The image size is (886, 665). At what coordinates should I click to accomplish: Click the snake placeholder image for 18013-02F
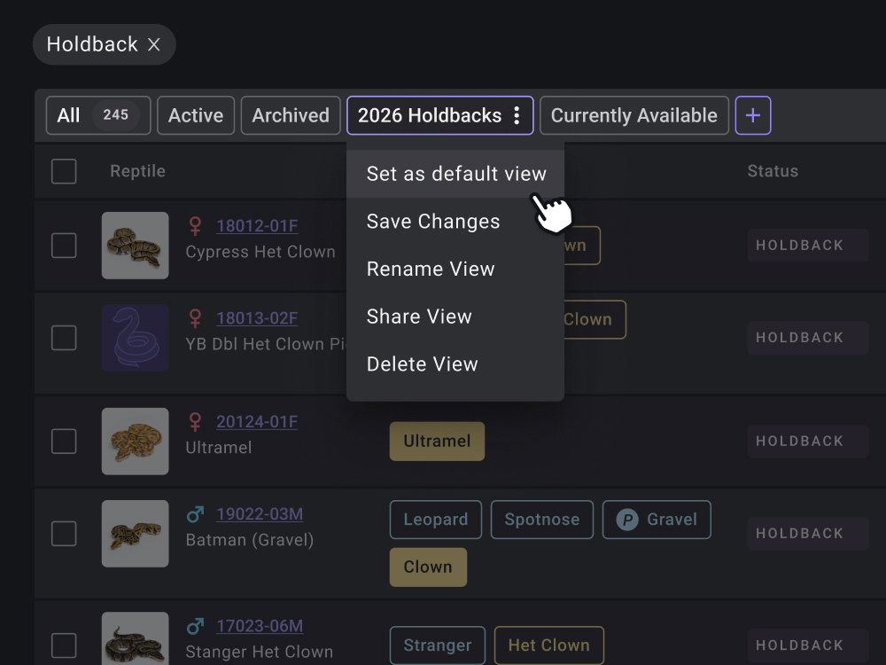tap(135, 338)
